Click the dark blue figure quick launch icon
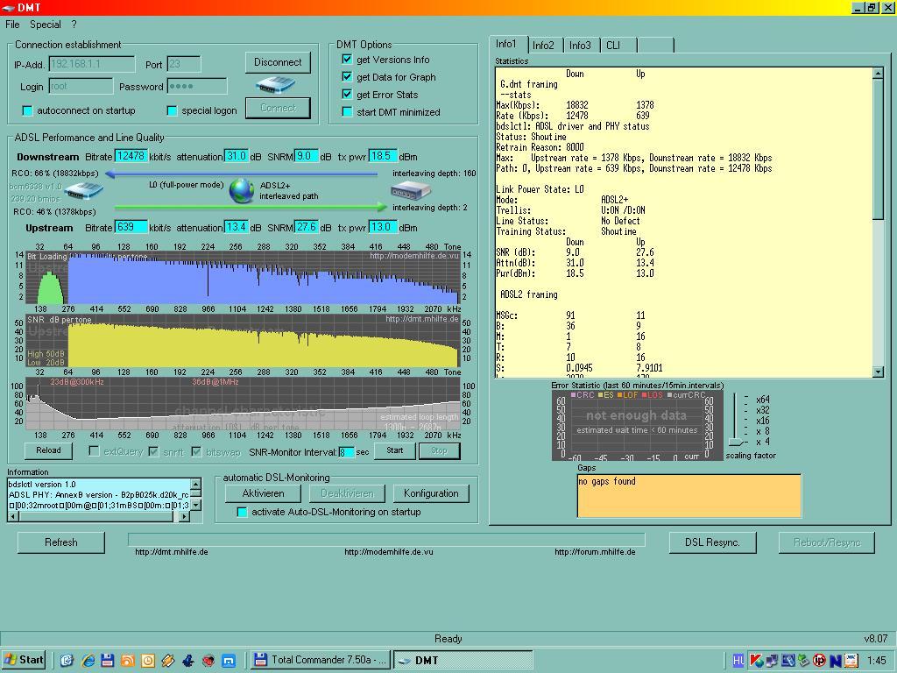 pyautogui.click(x=188, y=660)
